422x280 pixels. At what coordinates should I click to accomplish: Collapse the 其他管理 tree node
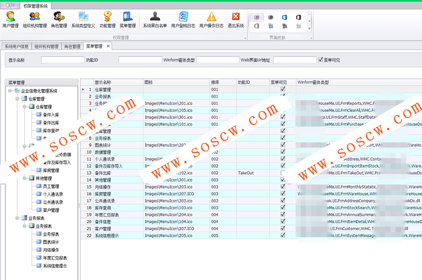[x=24, y=178]
